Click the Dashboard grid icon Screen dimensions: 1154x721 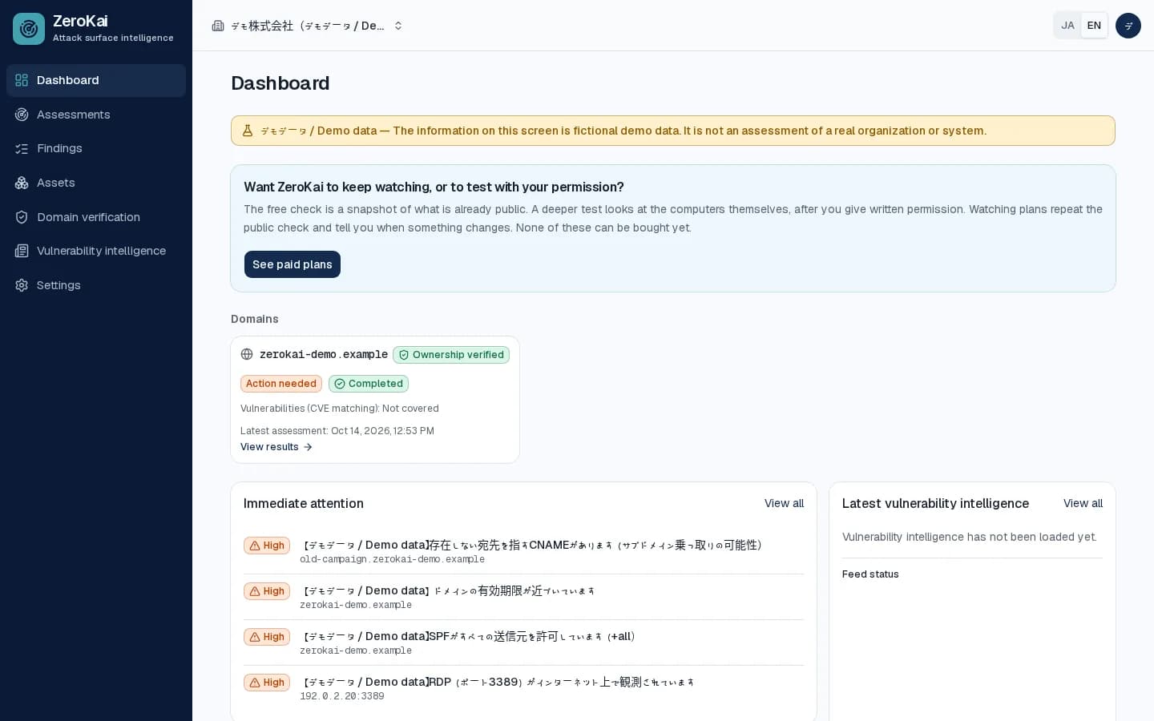pos(22,80)
